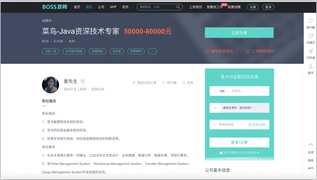The image size is (317, 180).
Task: Click 微信 in the right sidebar
Action: [x=311, y=160]
